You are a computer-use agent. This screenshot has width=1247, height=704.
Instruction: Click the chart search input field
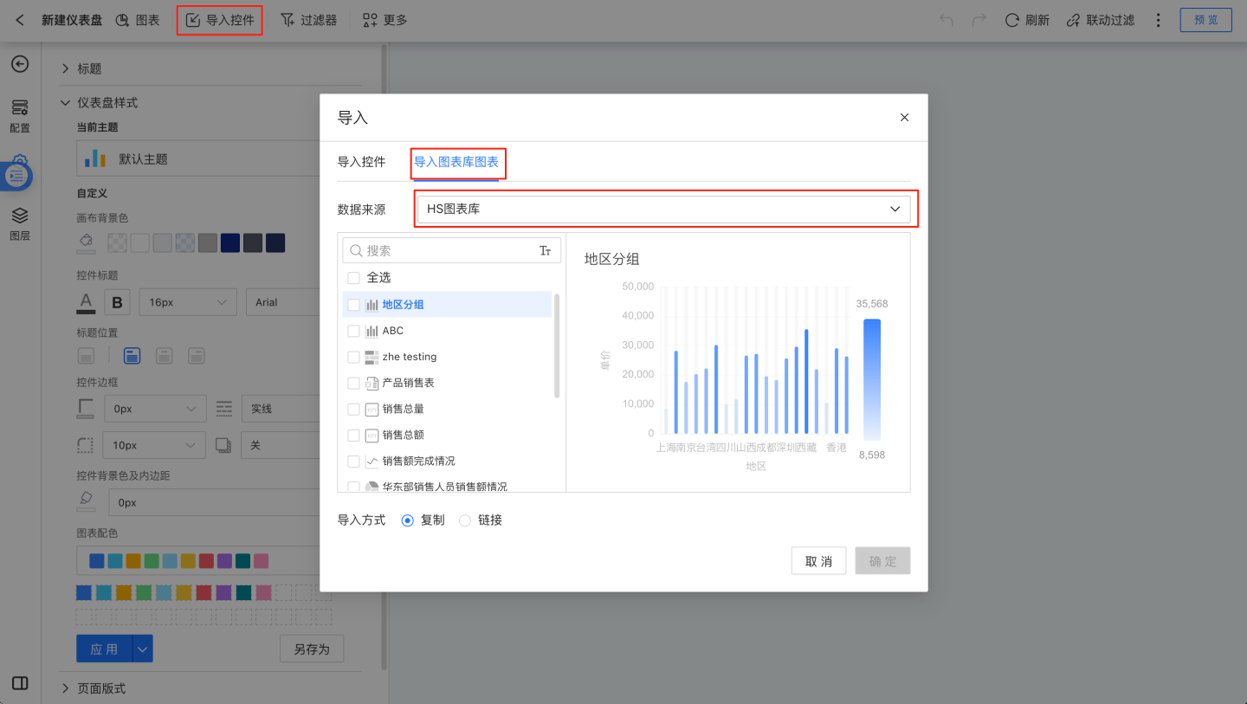click(446, 250)
